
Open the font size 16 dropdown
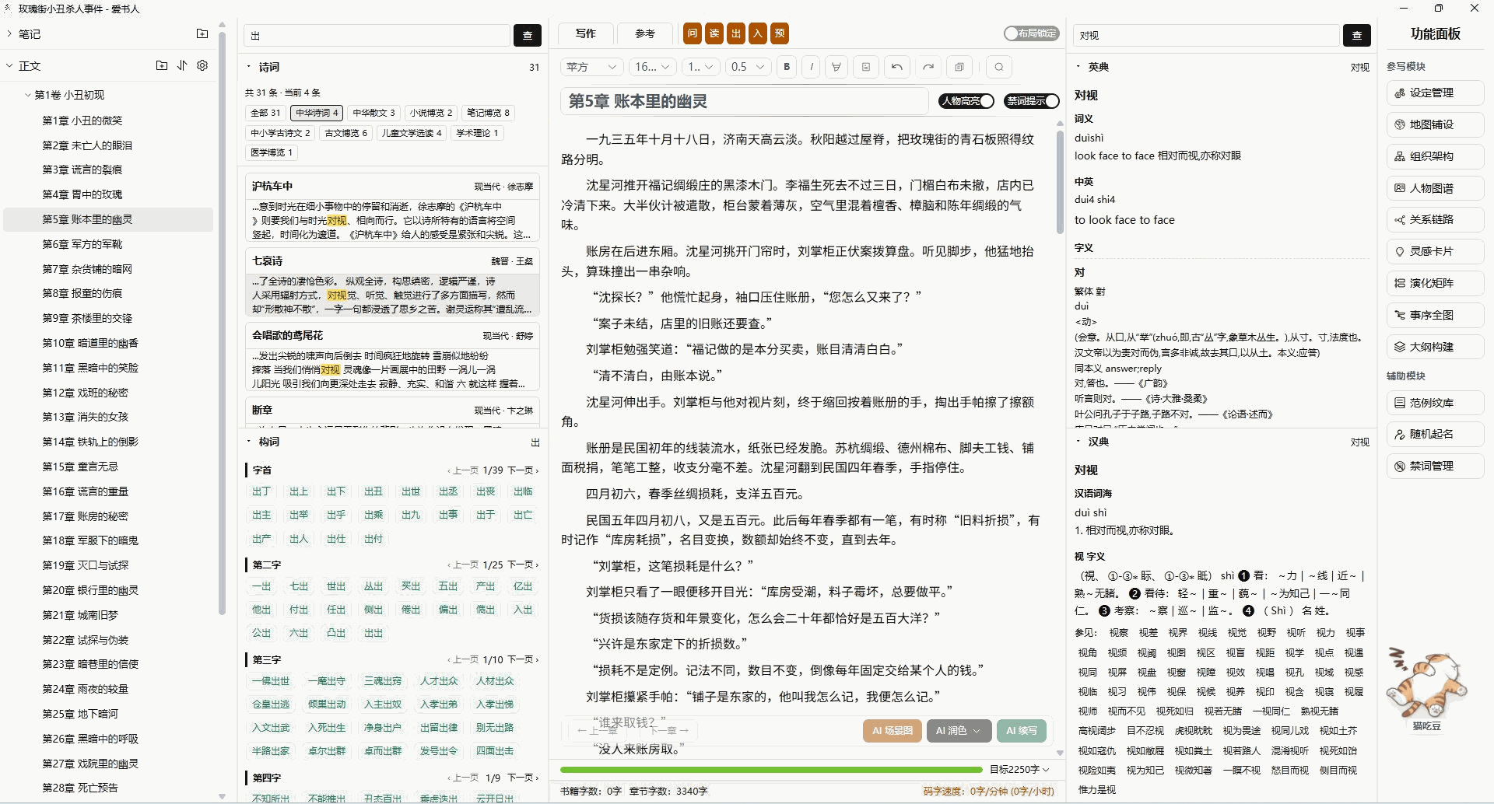tap(652, 67)
